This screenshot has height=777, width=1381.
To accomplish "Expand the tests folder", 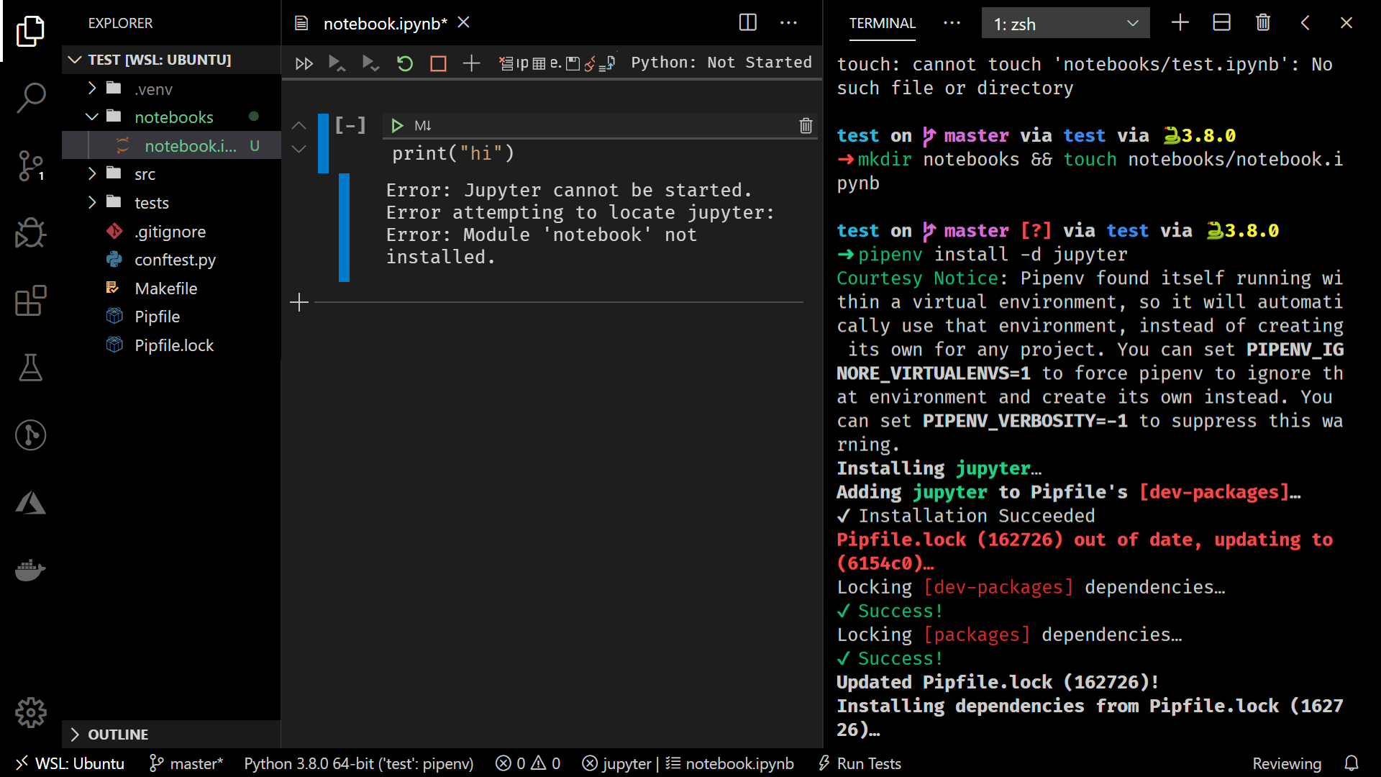I will (x=92, y=203).
